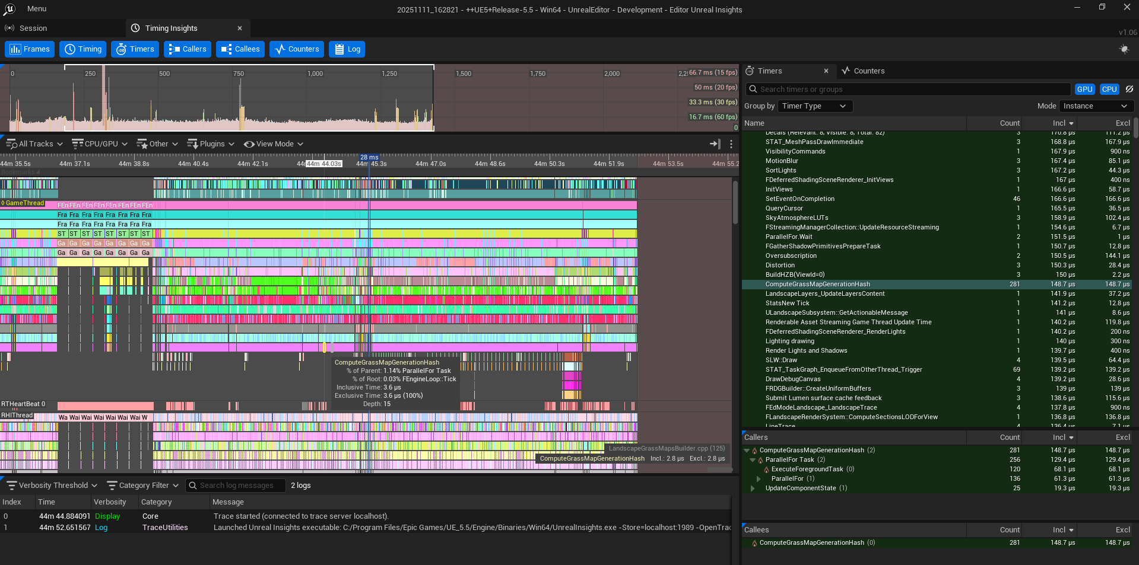Open the Unreal Insights Menu
This screenshot has width=1139, height=565.
pyautogui.click(x=36, y=9)
